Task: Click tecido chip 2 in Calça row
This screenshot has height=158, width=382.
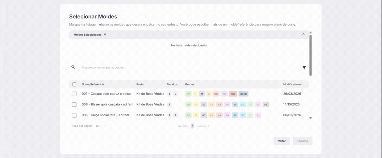Action: [x=175, y=115]
